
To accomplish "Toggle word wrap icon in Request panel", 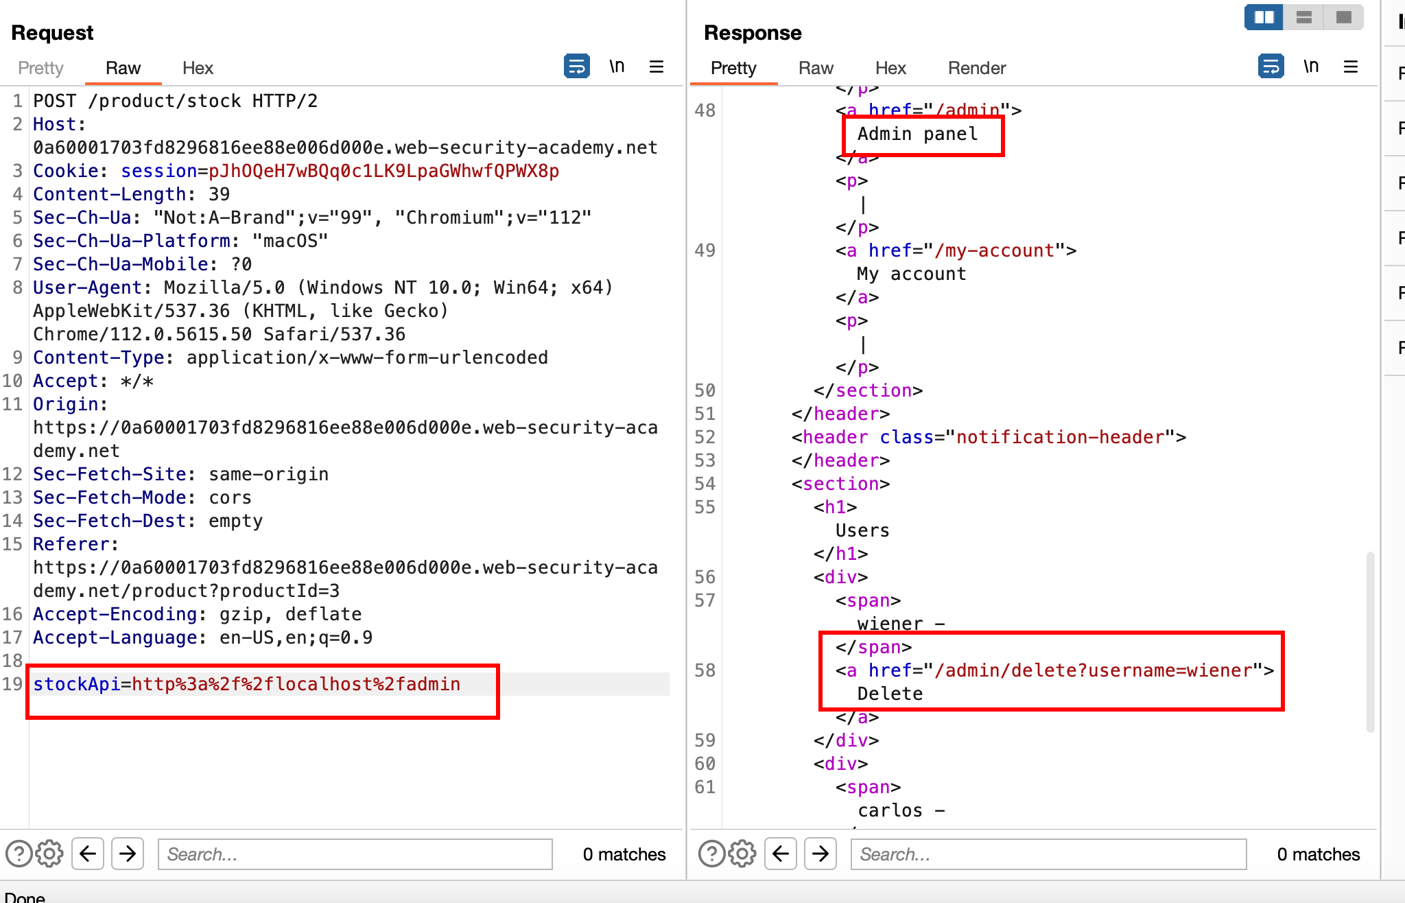I will pyautogui.click(x=576, y=67).
